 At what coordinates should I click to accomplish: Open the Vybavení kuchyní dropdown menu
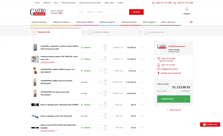40,22
